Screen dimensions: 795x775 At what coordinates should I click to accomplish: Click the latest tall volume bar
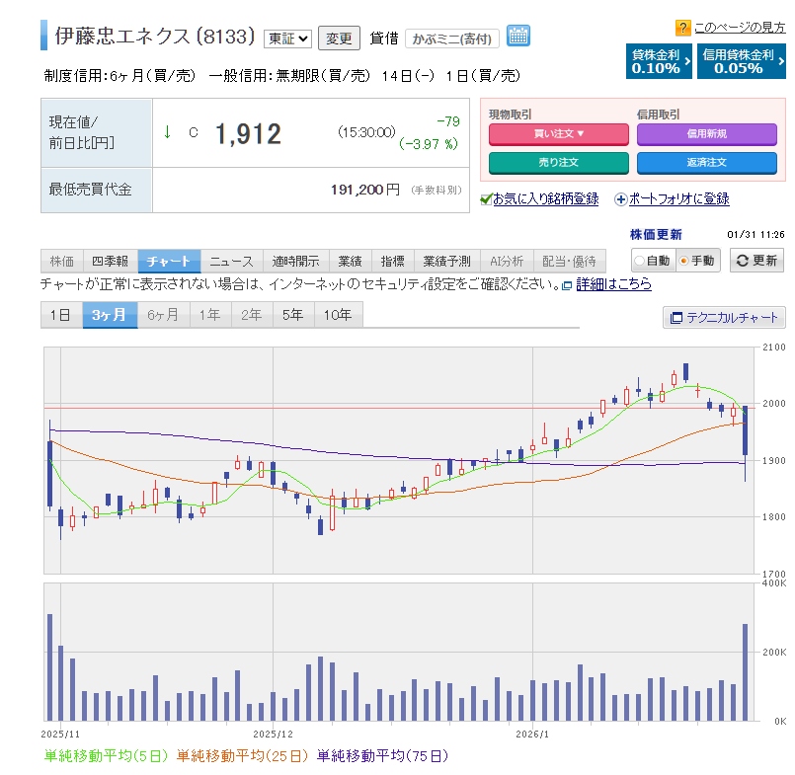click(745, 671)
